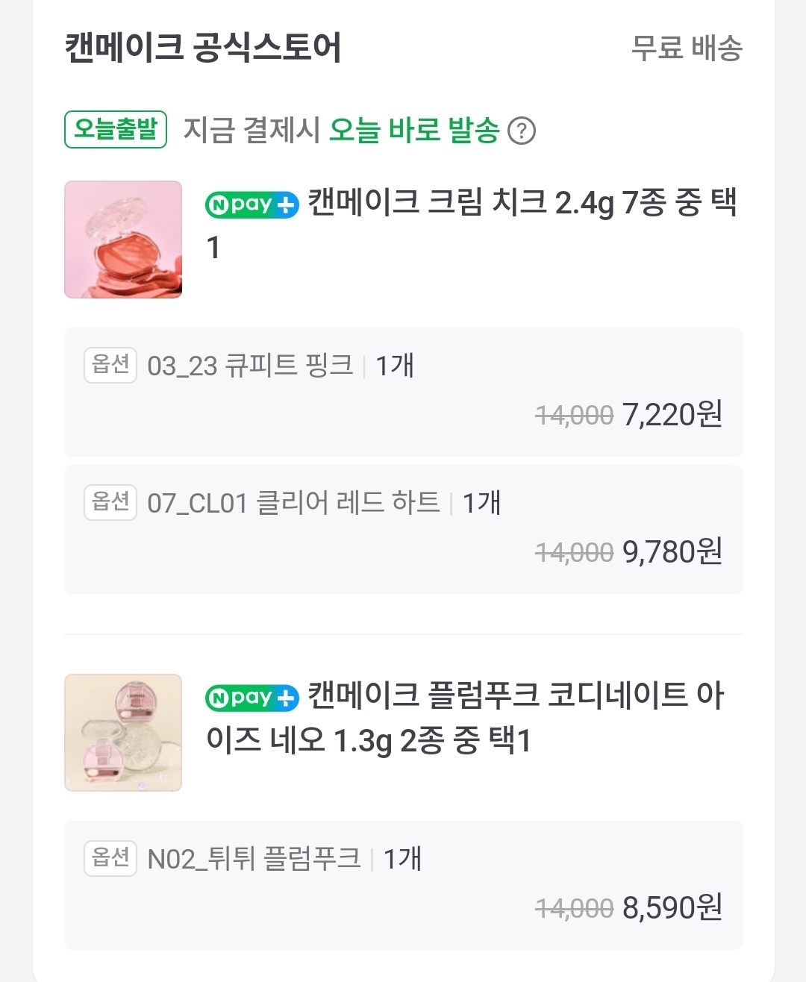Tap Npay plus badge on eyeshadow item
The height and width of the screenshot is (982, 806).
tap(252, 698)
